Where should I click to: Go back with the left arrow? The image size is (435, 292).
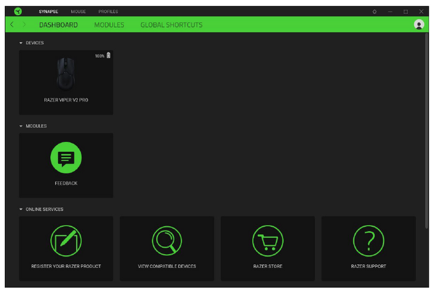tap(12, 24)
